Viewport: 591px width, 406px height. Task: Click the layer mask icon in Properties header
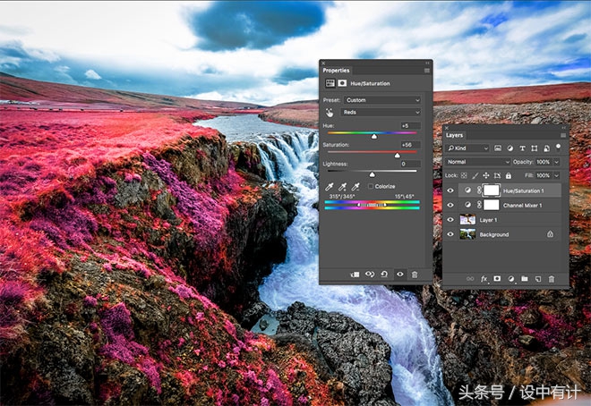(342, 83)
